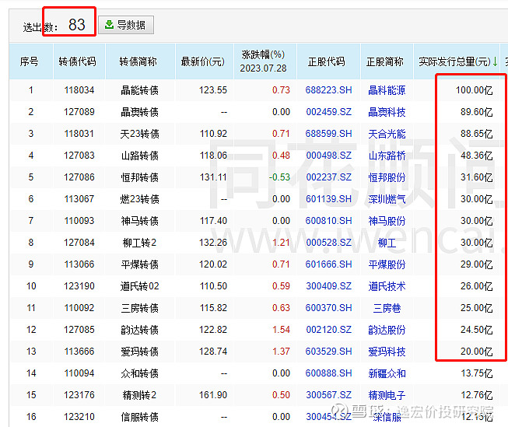The image size is (508, 427).
Task: Open stock link 晶科能源
Action: pos(387,90)
